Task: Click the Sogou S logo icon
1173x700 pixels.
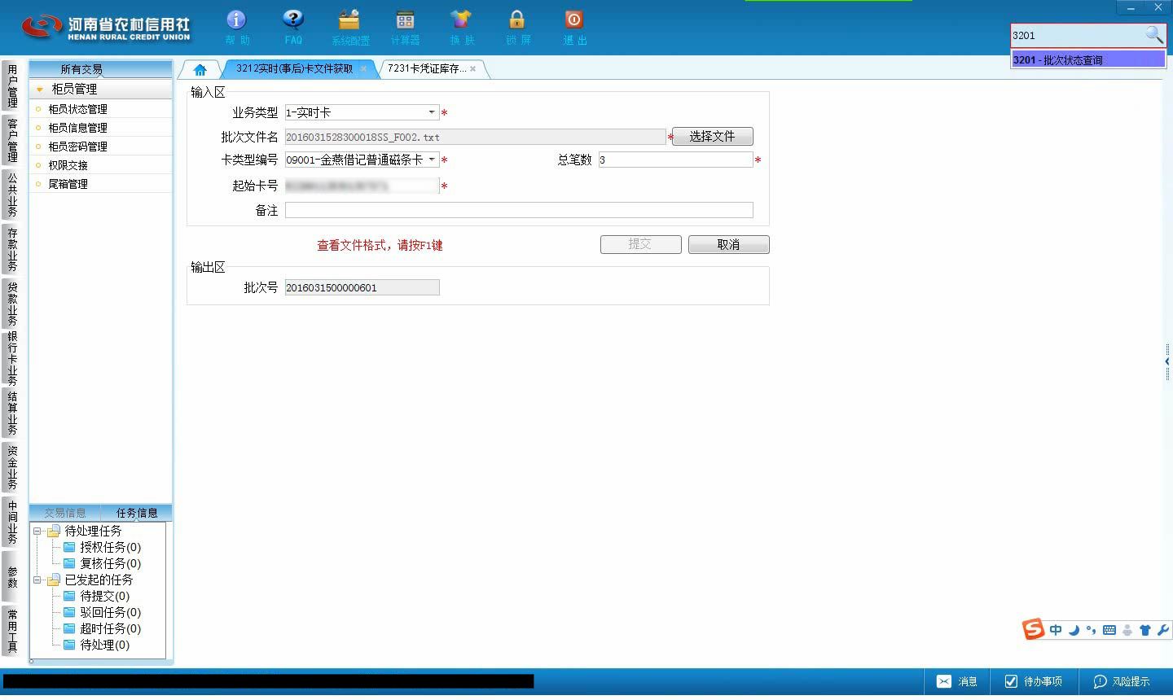Action: click(1033, 629)
